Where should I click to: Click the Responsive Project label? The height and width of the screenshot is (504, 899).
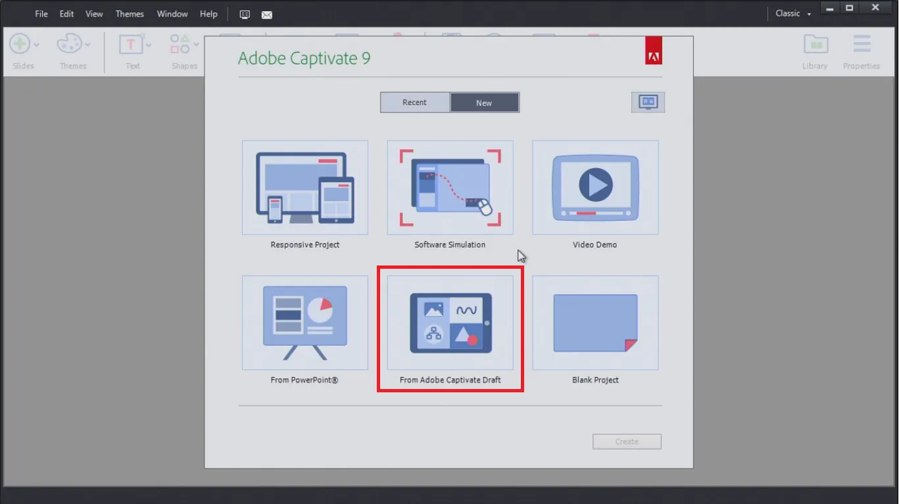click(305, 244)
